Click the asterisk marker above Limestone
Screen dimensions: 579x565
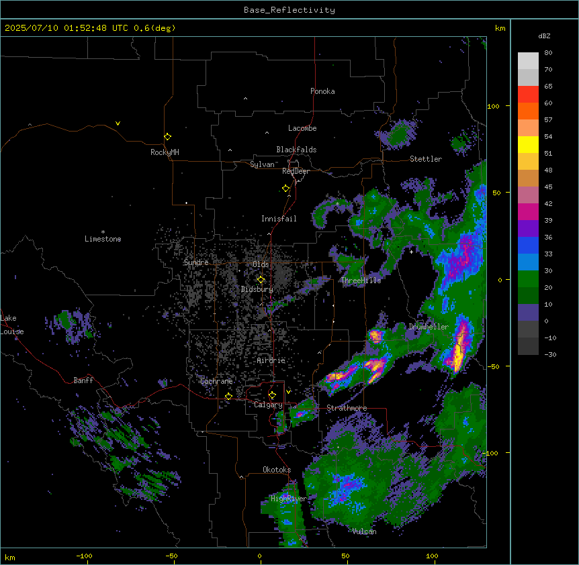point(103,232)
